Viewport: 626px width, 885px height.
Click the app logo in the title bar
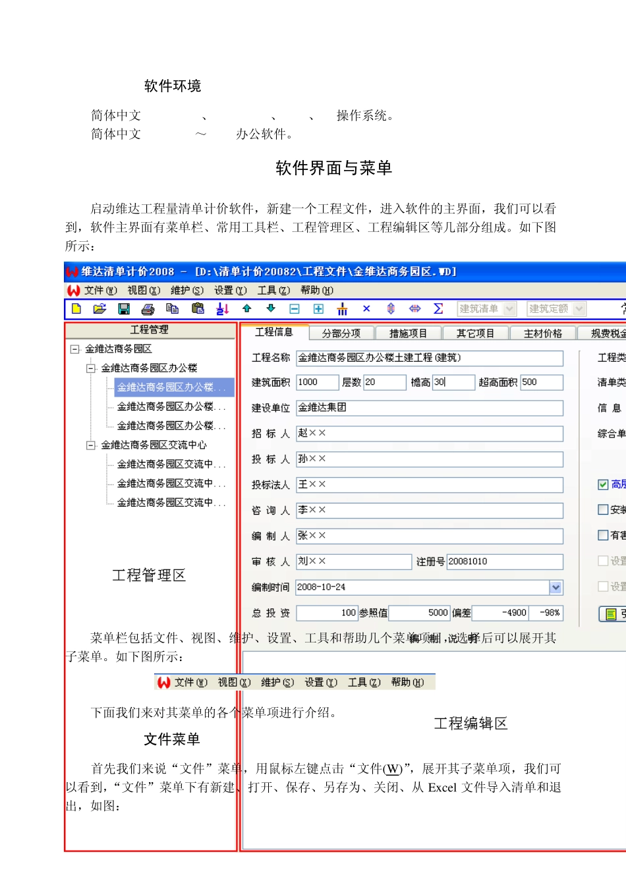[x=72, y=271]
